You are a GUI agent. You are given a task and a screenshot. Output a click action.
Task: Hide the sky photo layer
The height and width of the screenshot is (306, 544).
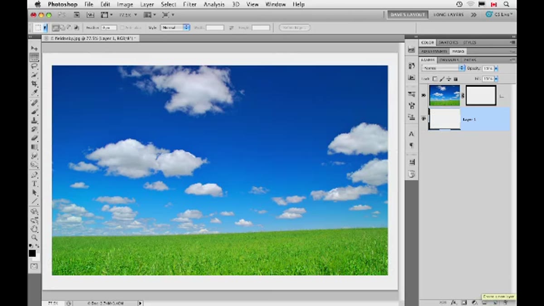pos(423,96)
